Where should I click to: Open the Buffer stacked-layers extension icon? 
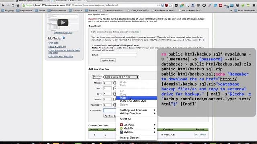tap(176, 5)
